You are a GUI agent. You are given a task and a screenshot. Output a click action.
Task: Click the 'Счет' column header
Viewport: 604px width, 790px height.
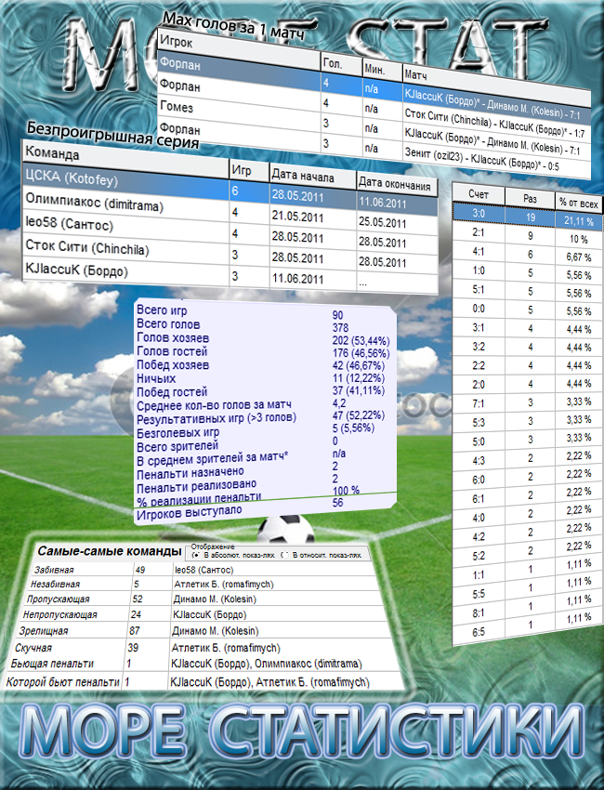point(478,194)
